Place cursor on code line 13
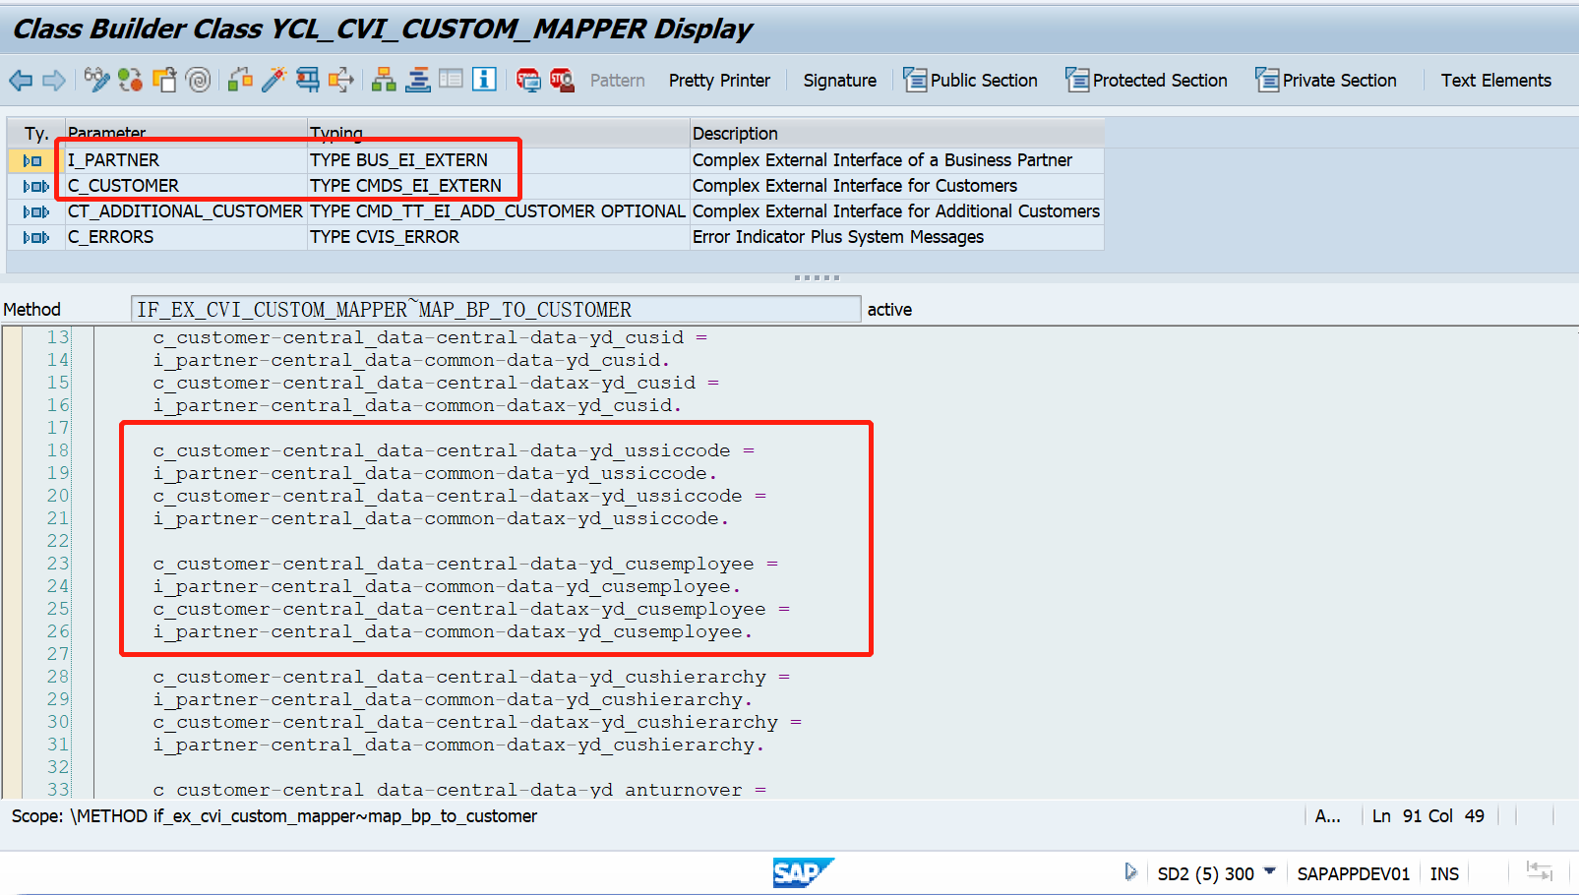This screenshot has height=895, width=1579. [x=429, y=338]
